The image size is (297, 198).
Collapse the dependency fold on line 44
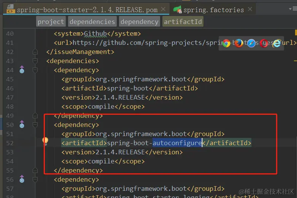pyautogui.click(x=35, y=70)
